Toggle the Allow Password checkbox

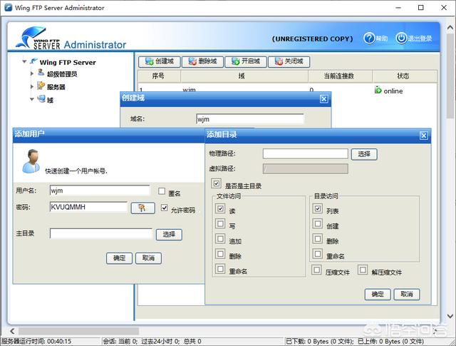coord(165,208)
